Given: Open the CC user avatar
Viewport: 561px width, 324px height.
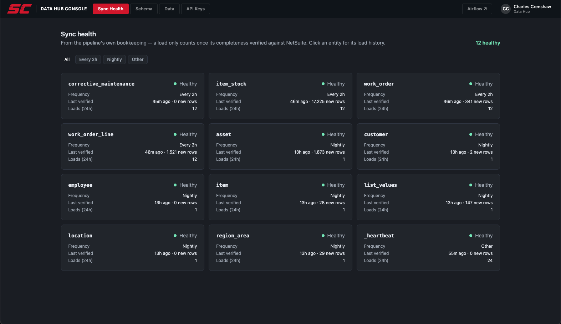Looking at the screenshot, I should click(505, 9).
